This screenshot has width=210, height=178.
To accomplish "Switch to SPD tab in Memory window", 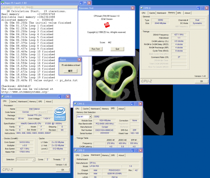I will pyautogui.click(x=179, y=13).
